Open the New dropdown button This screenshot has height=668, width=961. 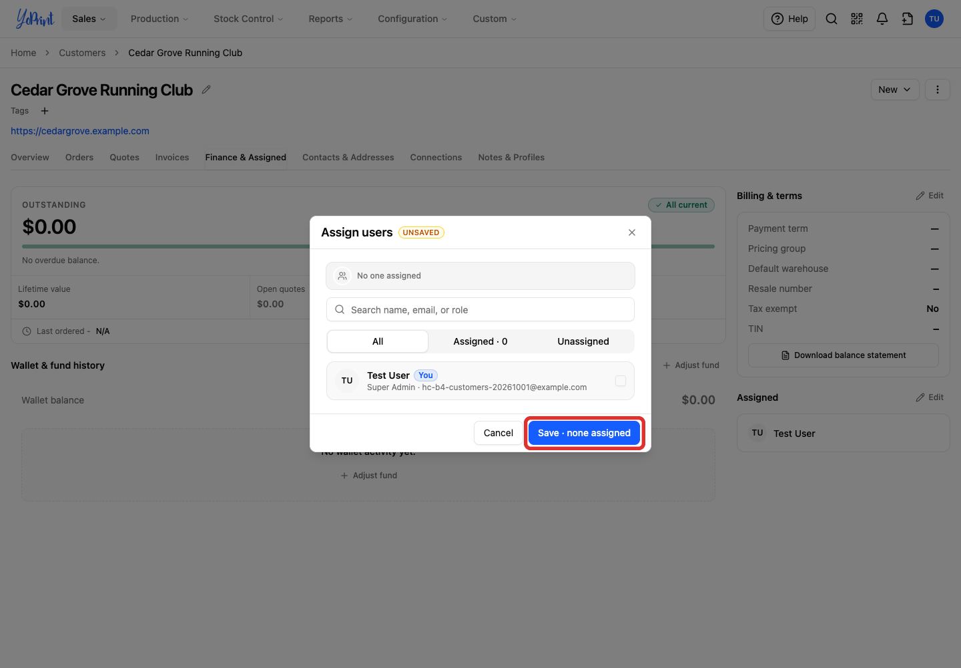click(x=895, y=90)
